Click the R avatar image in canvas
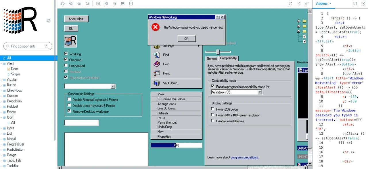Viewport: 368px width, 169px height. (x=70, y=41)
